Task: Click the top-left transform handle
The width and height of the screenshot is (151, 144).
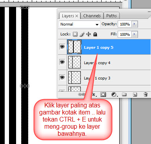Action: pyautogui.click(x=22, y=7)
